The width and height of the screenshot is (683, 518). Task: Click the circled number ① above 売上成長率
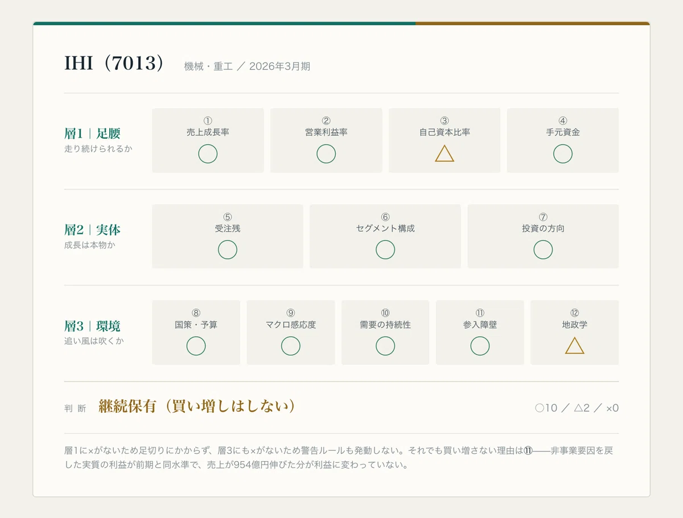(208, 121)
